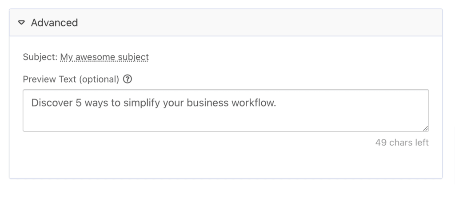The width and height of the screenshot is (455, 202).
Task: Click the "Subject:" label
Action: point(40,57)
